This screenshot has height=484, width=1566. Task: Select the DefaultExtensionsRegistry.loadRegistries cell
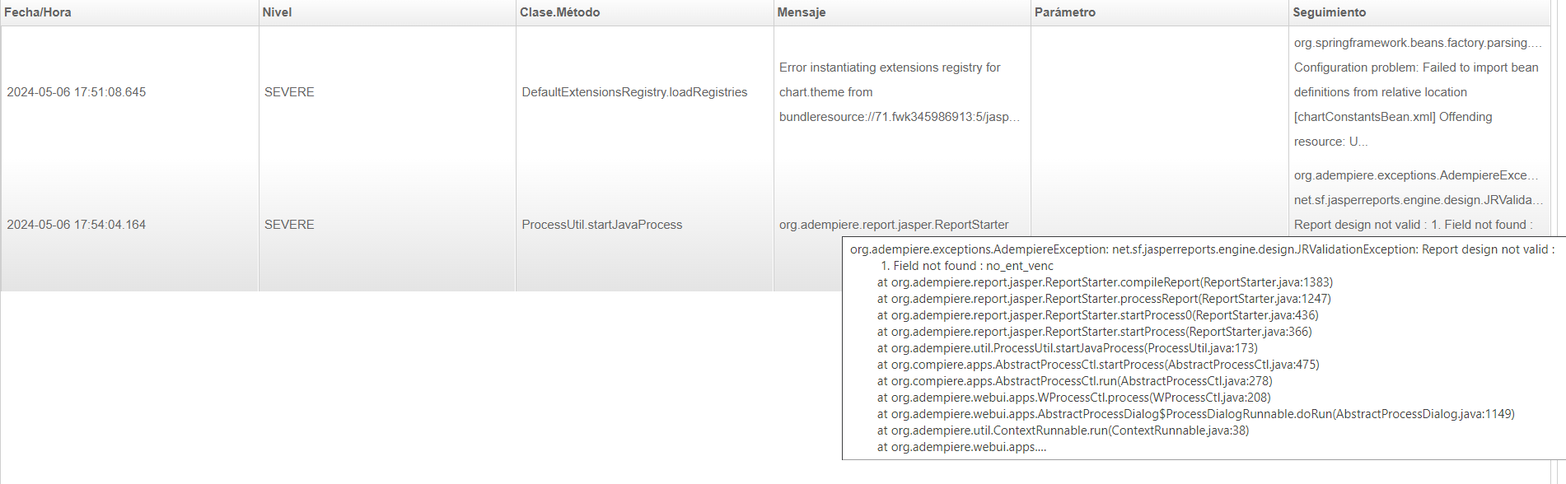pos(634,92)
